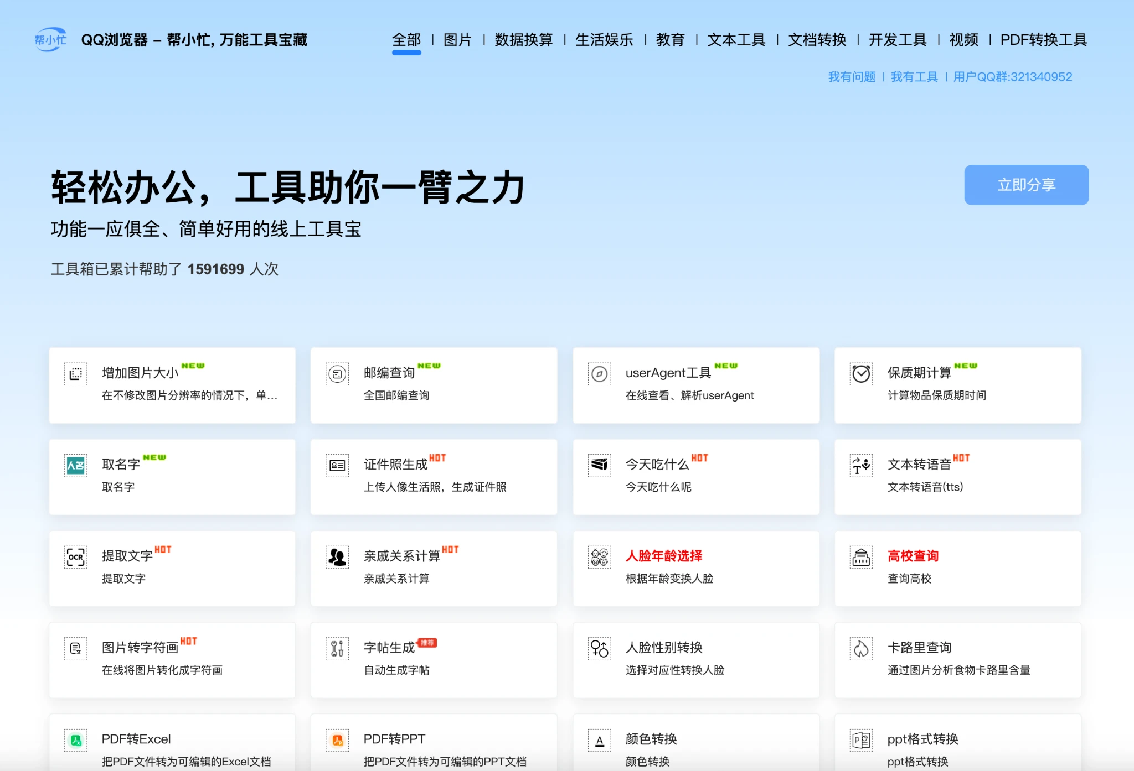The height and width of the screenshot is (771, 1134).
Task: Select the 开发工具 tab
Action: point(898,40)
